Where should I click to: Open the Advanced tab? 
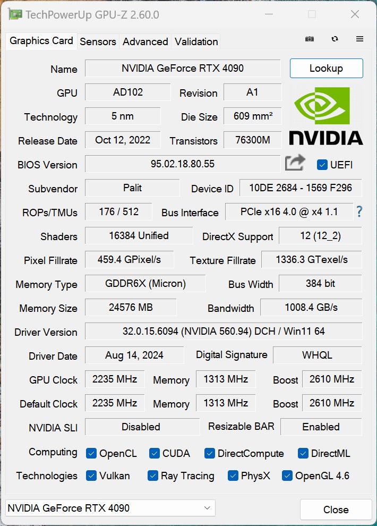pyautogui.click(x=145, y=41)
